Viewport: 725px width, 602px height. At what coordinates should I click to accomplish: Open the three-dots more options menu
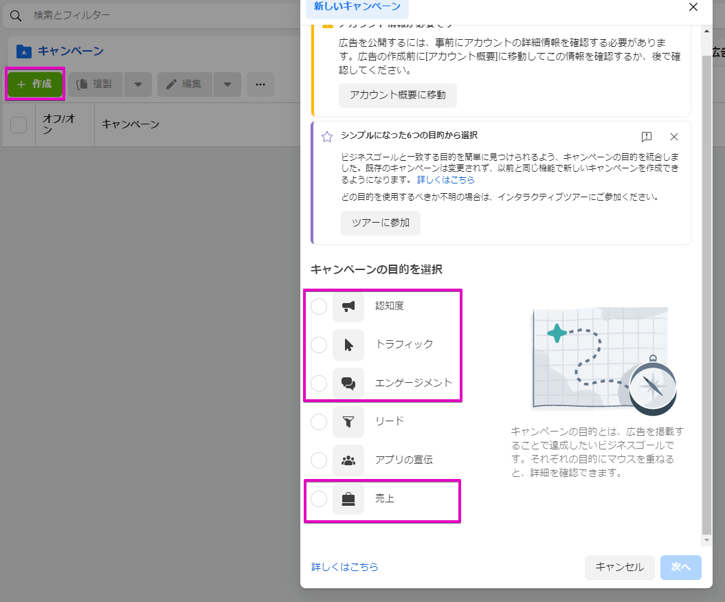click(260, 85)
